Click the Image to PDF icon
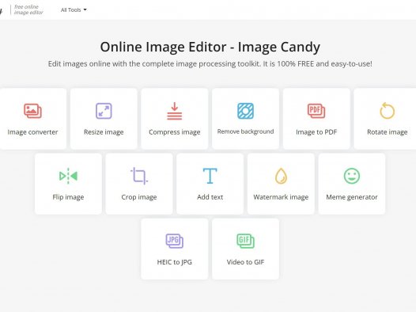The width and height of the screenshot is (416, 312). pyautogui.click(x=316, y=111)
